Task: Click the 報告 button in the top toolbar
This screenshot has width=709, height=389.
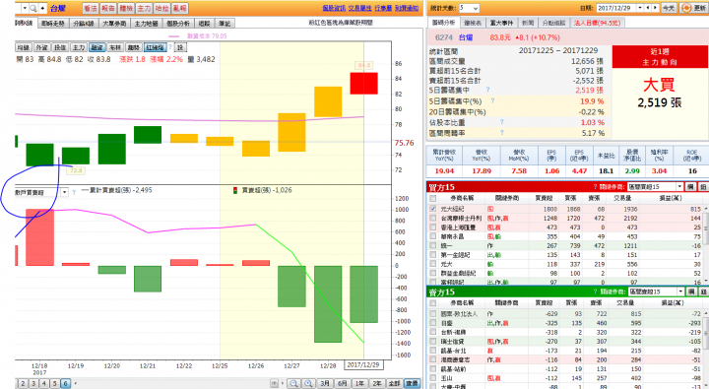Action: (x=108, y=8)
